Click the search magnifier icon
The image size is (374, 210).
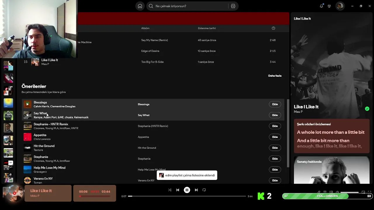point(151,6)
